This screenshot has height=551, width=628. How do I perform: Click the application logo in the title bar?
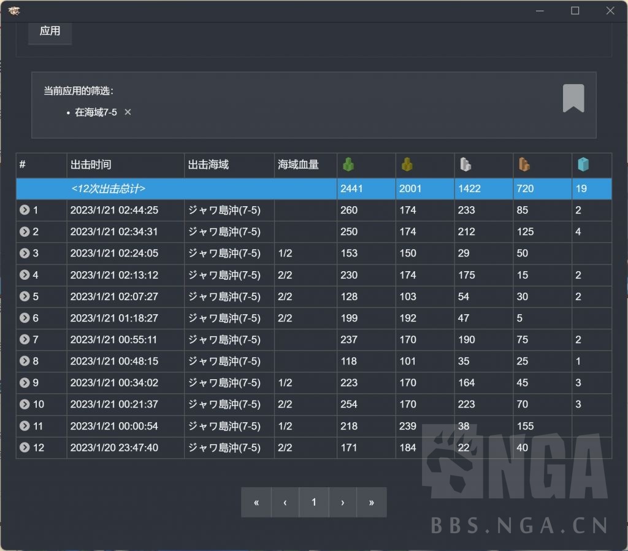[13, 10]
